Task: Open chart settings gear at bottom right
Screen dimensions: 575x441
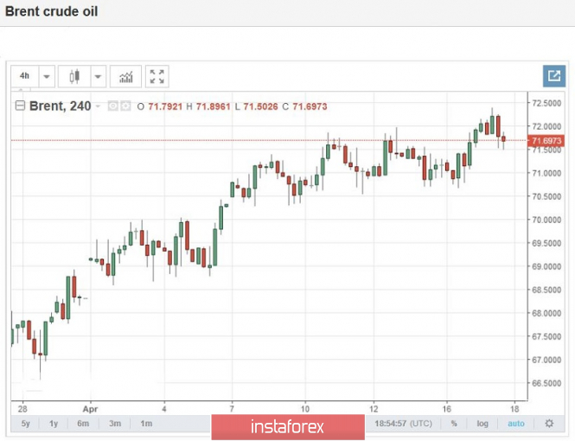Action: [549, 424]
